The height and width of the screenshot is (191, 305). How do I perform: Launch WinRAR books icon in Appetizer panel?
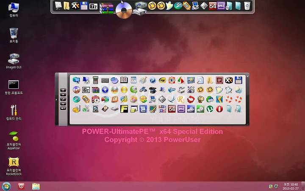95,90
